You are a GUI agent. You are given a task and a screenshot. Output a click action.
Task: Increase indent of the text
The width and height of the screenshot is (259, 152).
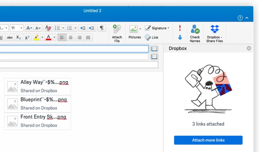point(92,28)
